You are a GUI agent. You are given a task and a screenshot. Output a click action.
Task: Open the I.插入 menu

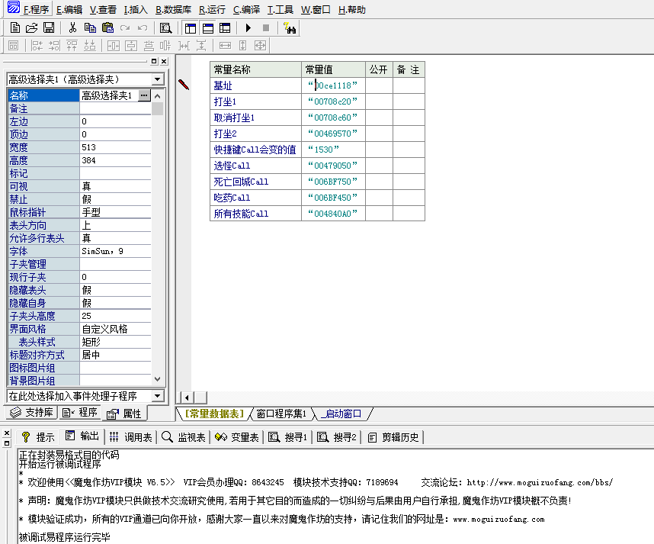click(136, 10)
